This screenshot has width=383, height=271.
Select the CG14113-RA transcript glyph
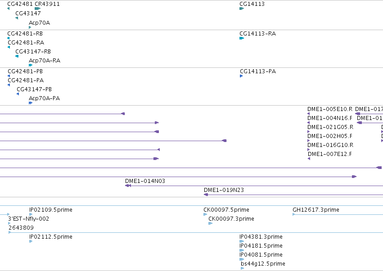(242, 38)
